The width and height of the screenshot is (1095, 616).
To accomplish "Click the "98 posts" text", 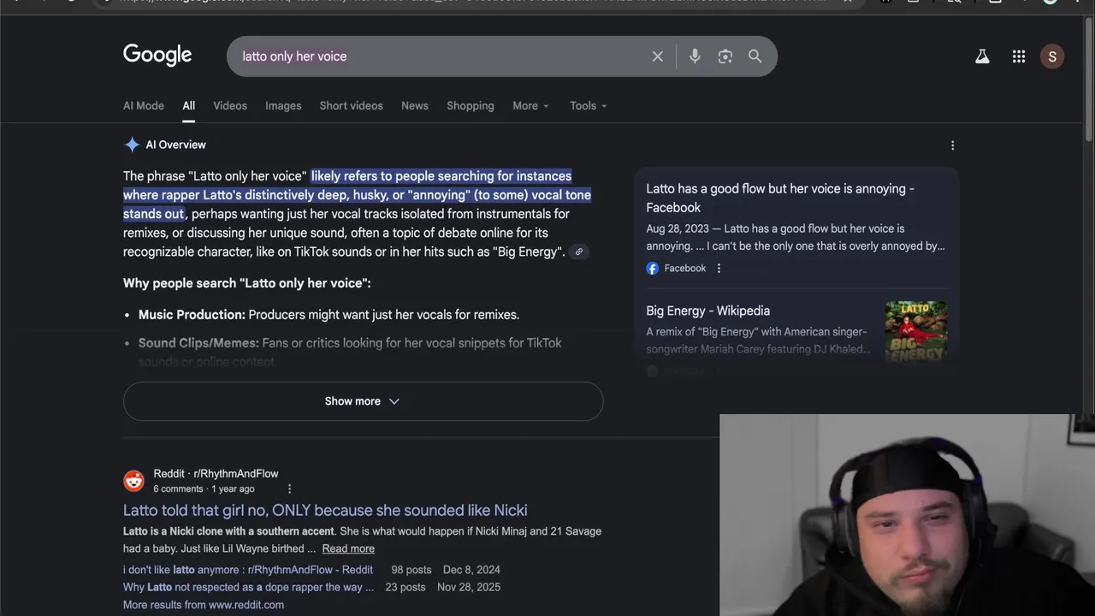I will (x=411, y=570).
